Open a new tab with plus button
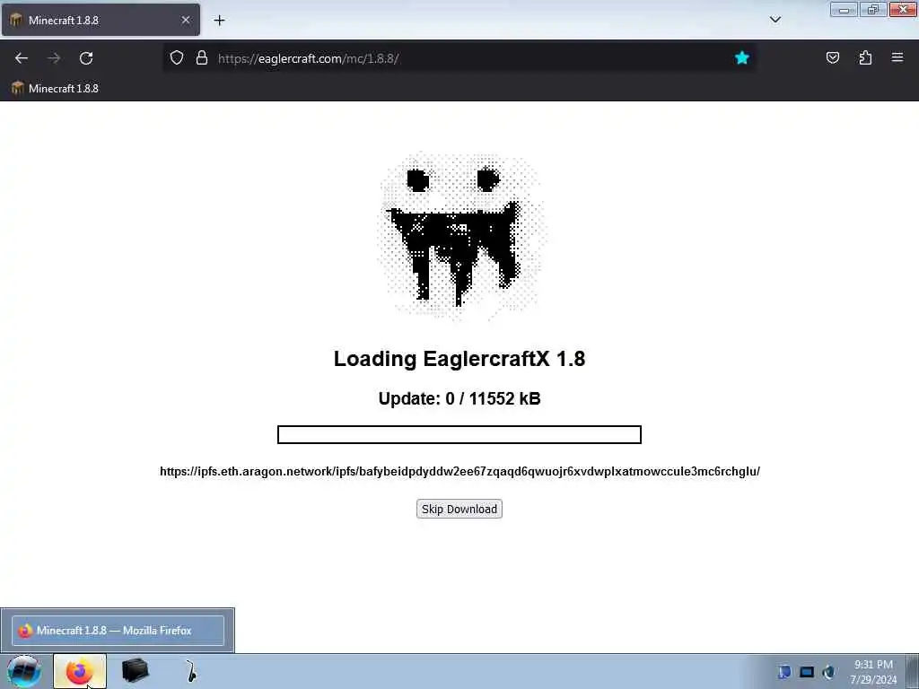Viewport: 919px width, 689px height. tap(219, 21)
